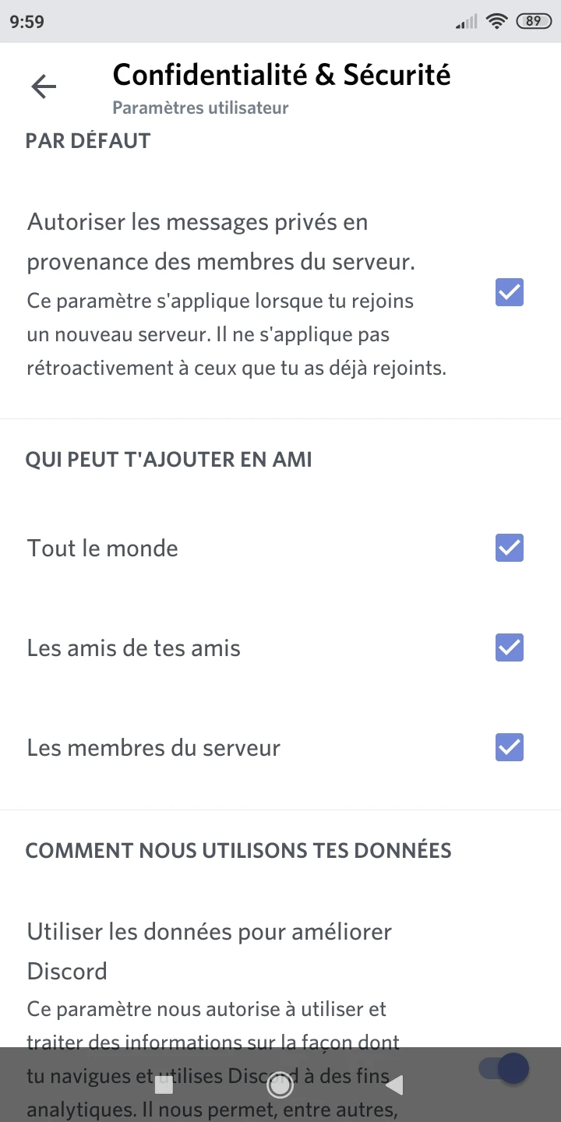The image size is (561, 1122).
Task: Disable 'Les amis de tes amis' checkbox
Action: [x=510, y=647]
